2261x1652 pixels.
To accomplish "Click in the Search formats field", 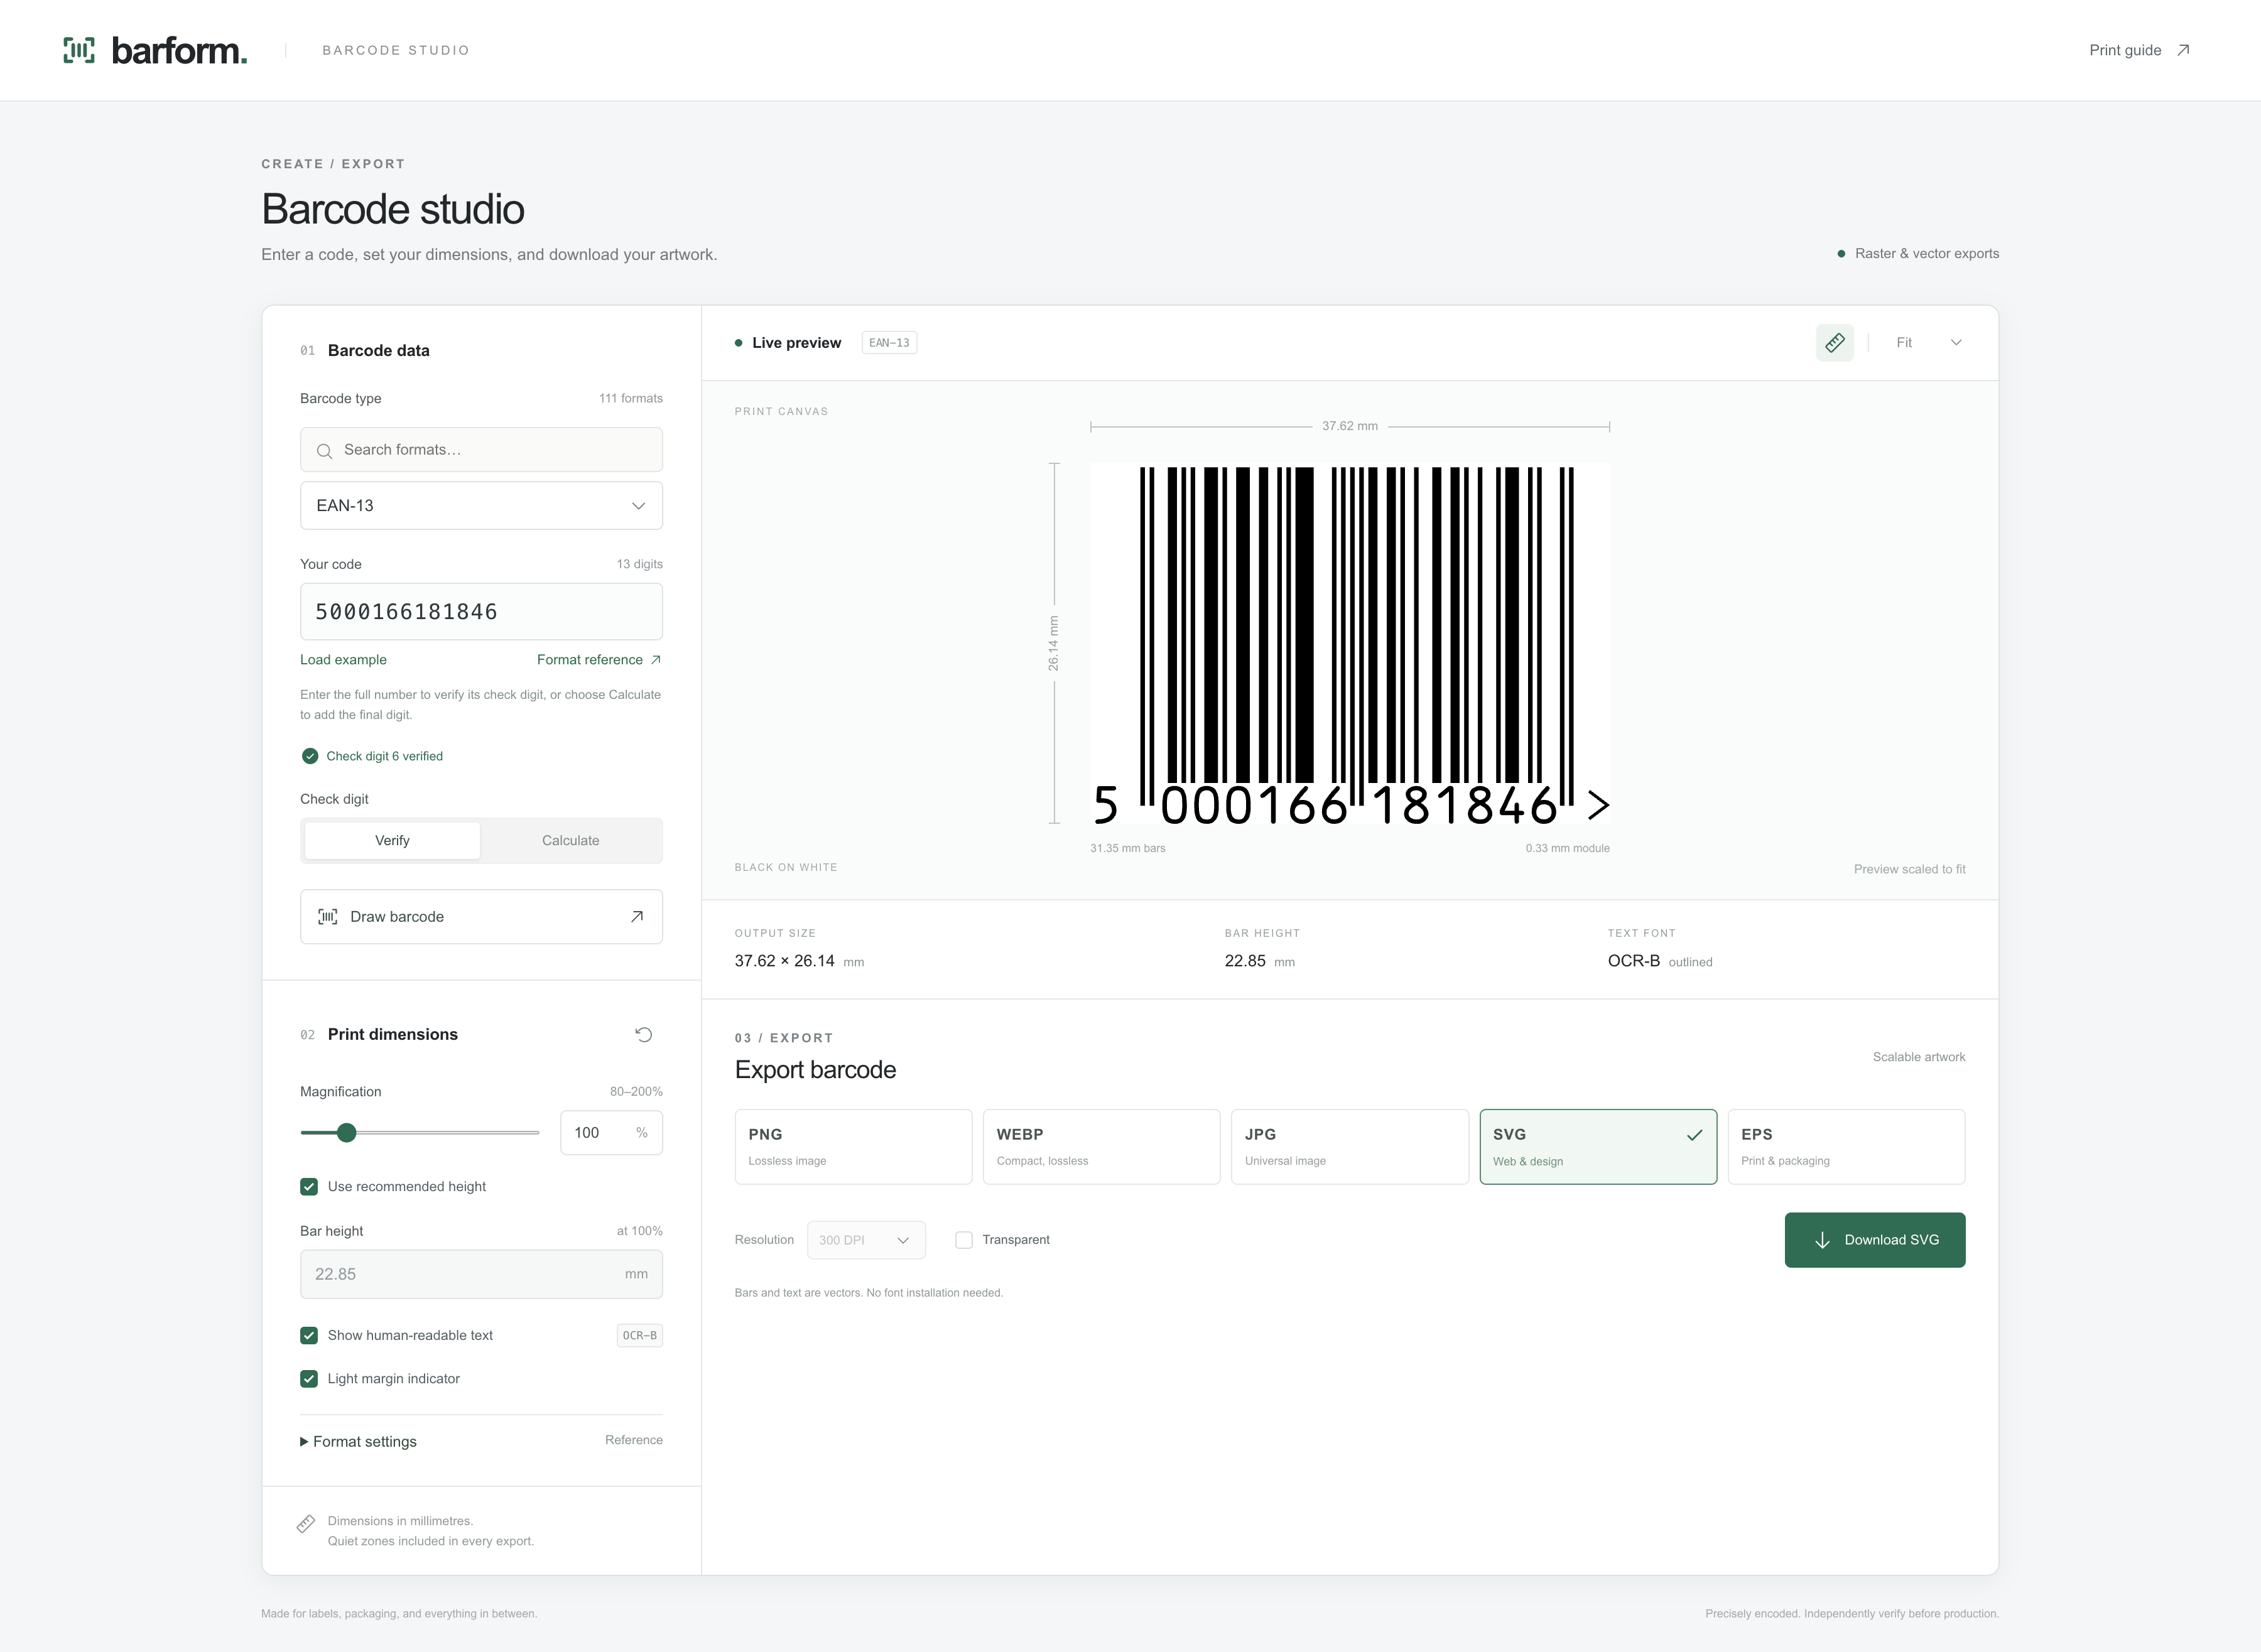I will click(x=481, y=450).
